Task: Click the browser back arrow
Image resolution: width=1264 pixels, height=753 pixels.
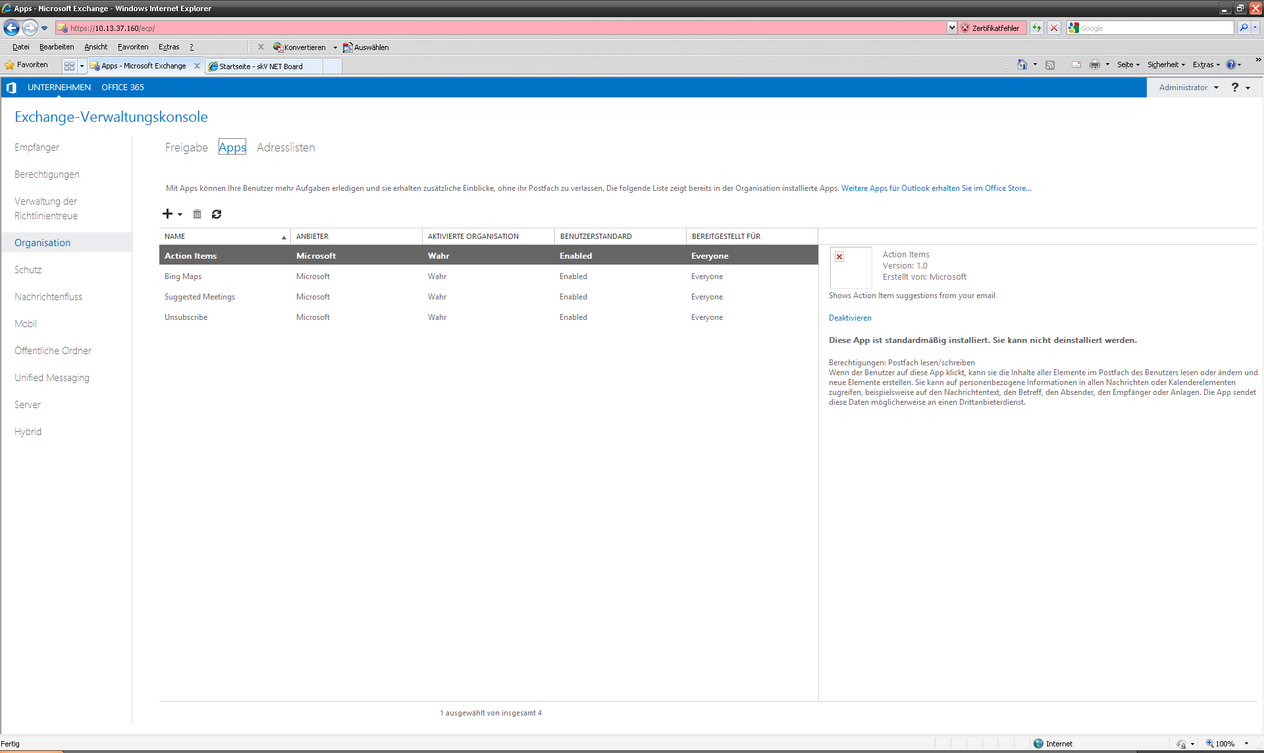Action: (11, 28)
